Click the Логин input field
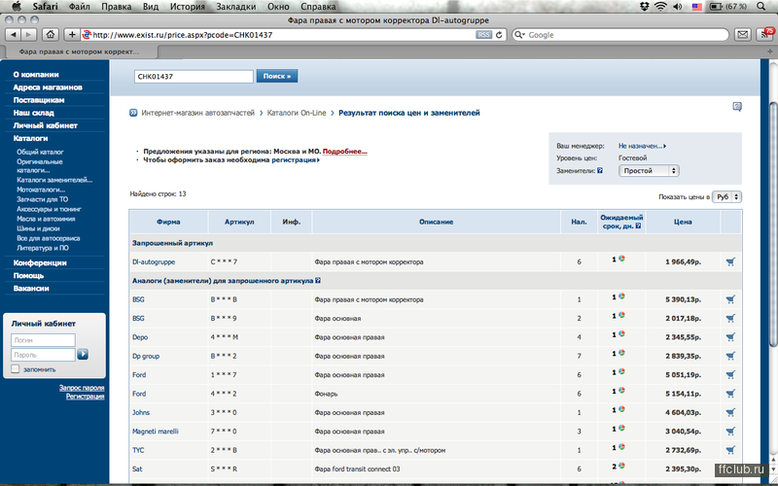The image size is (778, 486). [43, 339]
